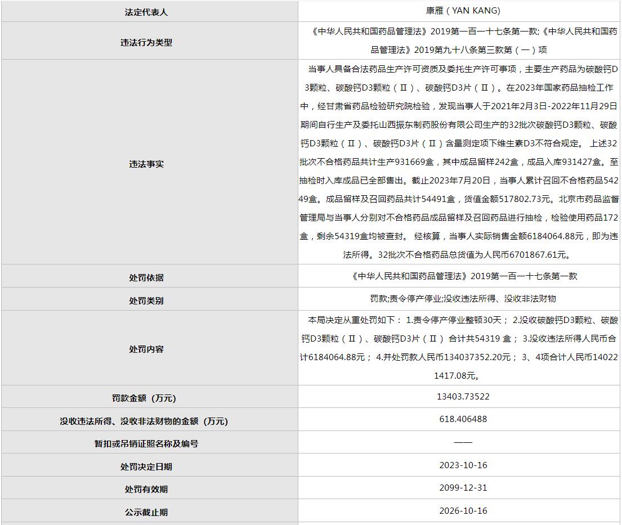
Task: Select the name 康雁（YAN KANG)
Action: click(463, 11)
